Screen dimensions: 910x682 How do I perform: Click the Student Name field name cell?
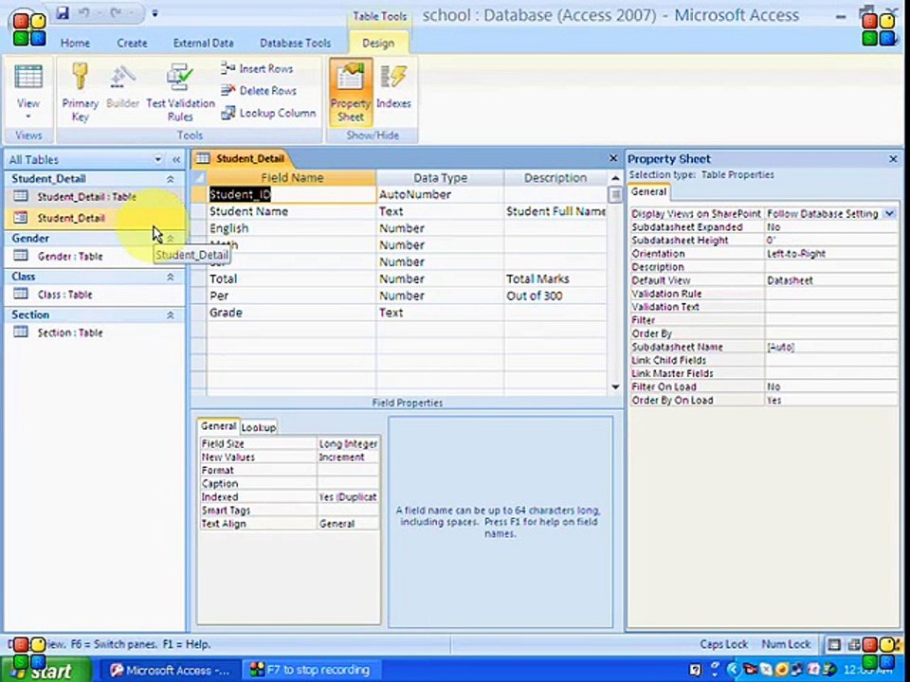pos(291,211)
